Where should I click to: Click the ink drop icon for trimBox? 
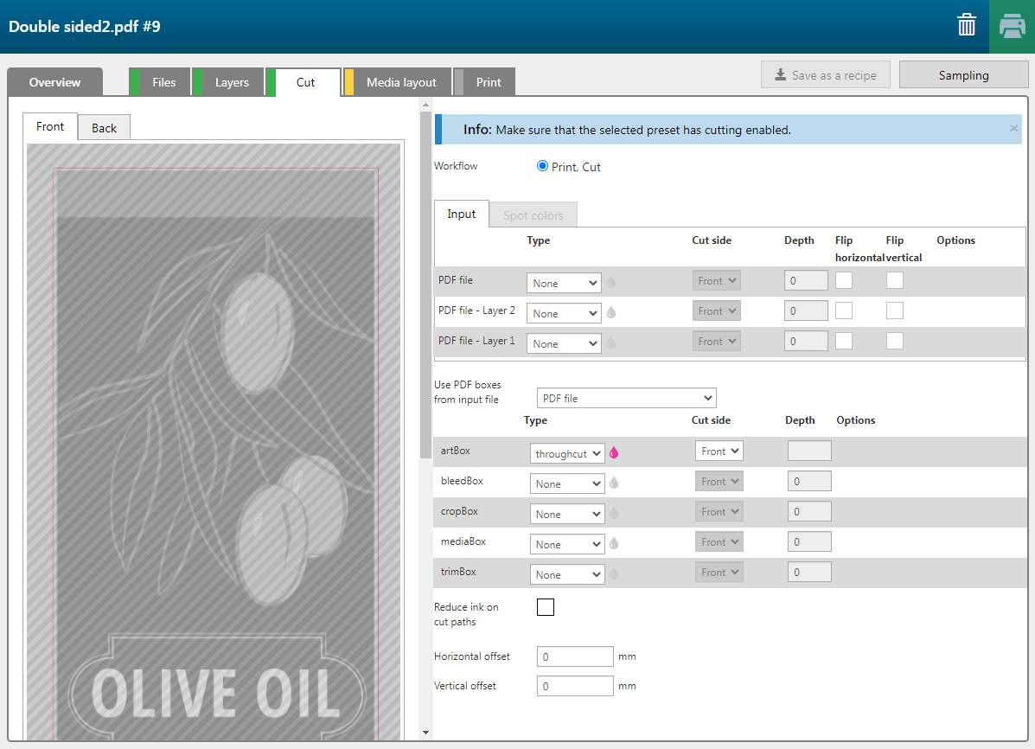tap(614, 574)
